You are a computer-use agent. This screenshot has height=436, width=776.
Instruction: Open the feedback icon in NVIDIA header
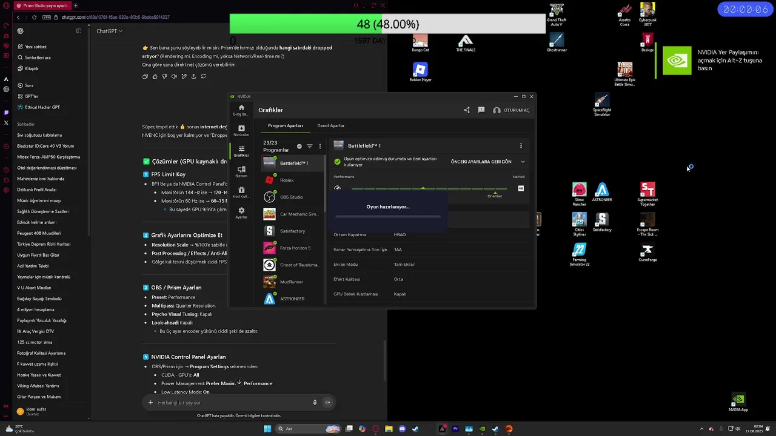pos(481,110)
